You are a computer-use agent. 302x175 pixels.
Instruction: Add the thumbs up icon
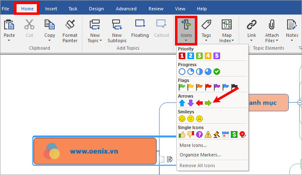182,134
